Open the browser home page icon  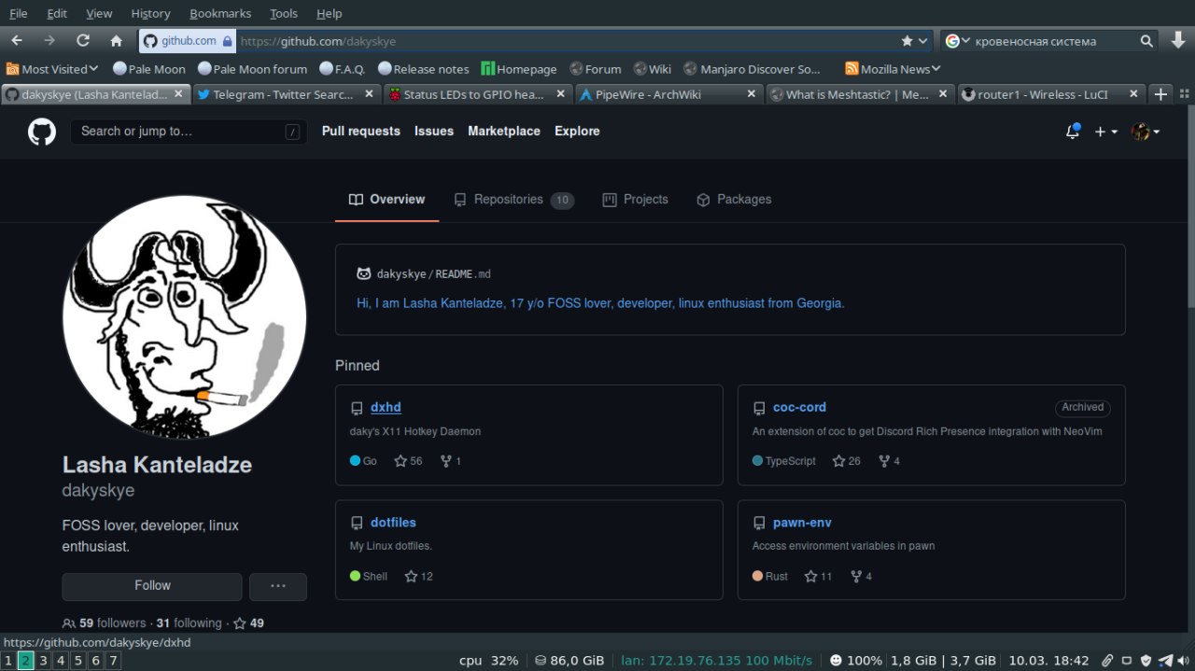coord(116,40)
